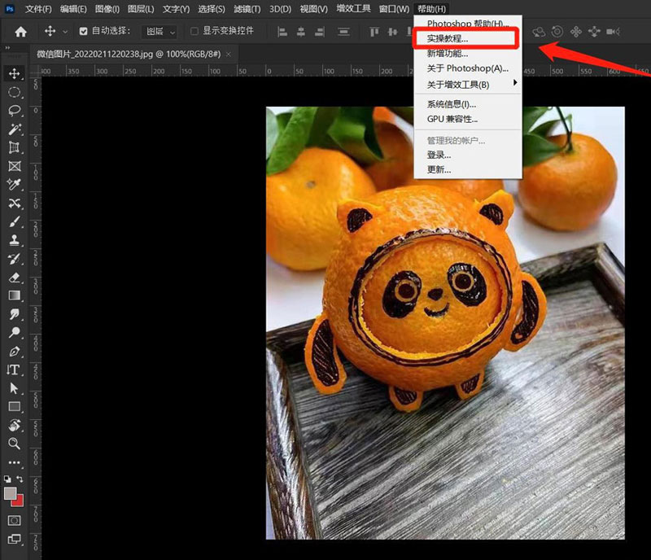Open the 图层 auto-select dropdown
This screenshot has width=651, height=560.
pos(159,32)
